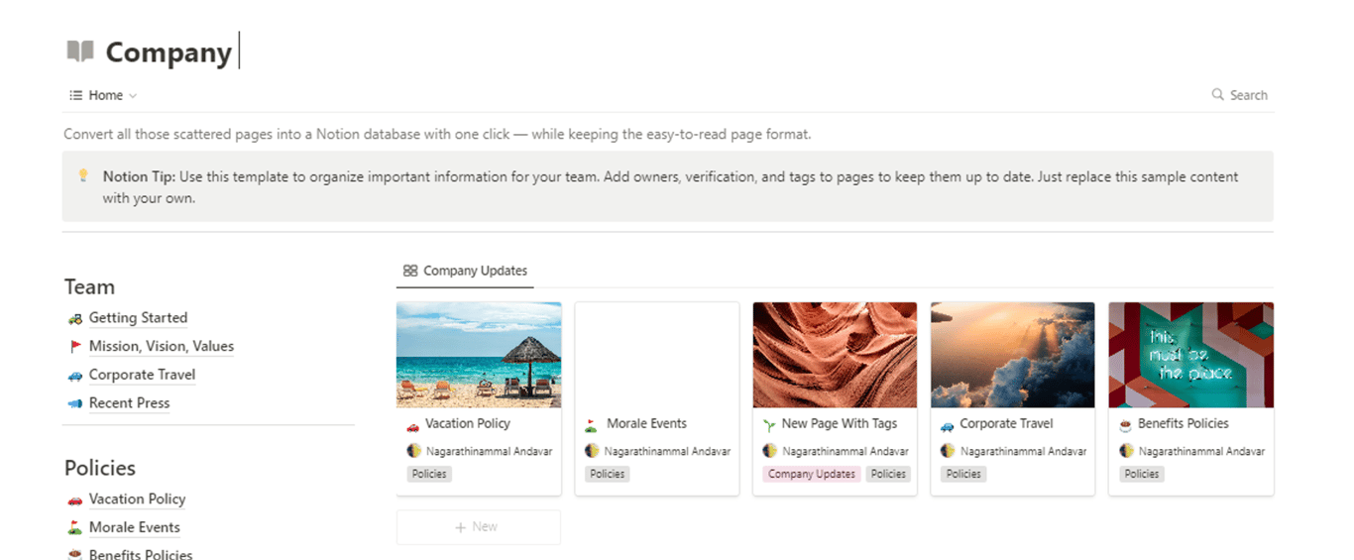Click red car icon on Vacation Policy card
The height and width of the screenshot is (560, 1354).
pyautogui.click(x=413, y=425)
